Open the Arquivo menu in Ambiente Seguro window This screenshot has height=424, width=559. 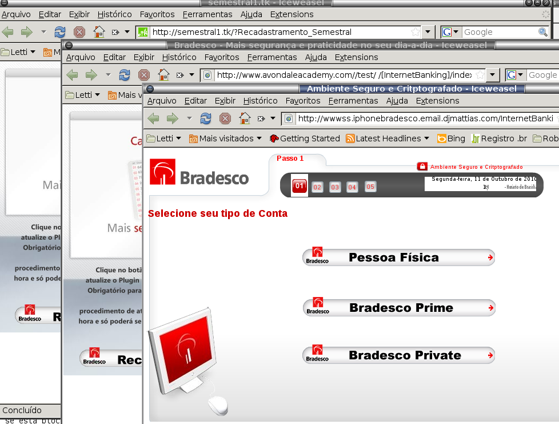point(162,101)
